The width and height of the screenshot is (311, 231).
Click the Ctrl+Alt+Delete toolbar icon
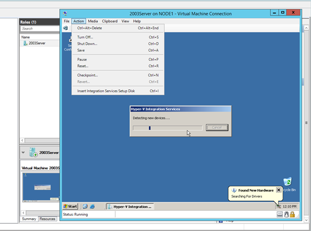tap(66, 28)
